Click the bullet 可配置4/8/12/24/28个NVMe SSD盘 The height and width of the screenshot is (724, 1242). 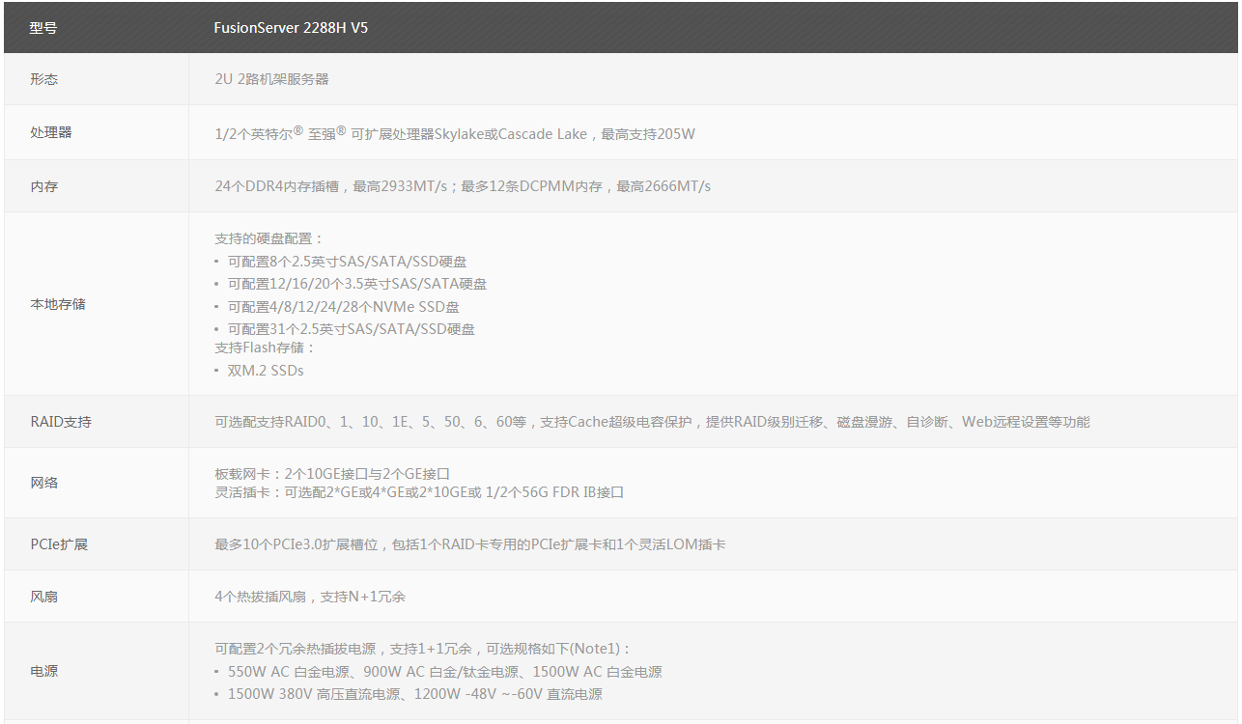(344, 307)
